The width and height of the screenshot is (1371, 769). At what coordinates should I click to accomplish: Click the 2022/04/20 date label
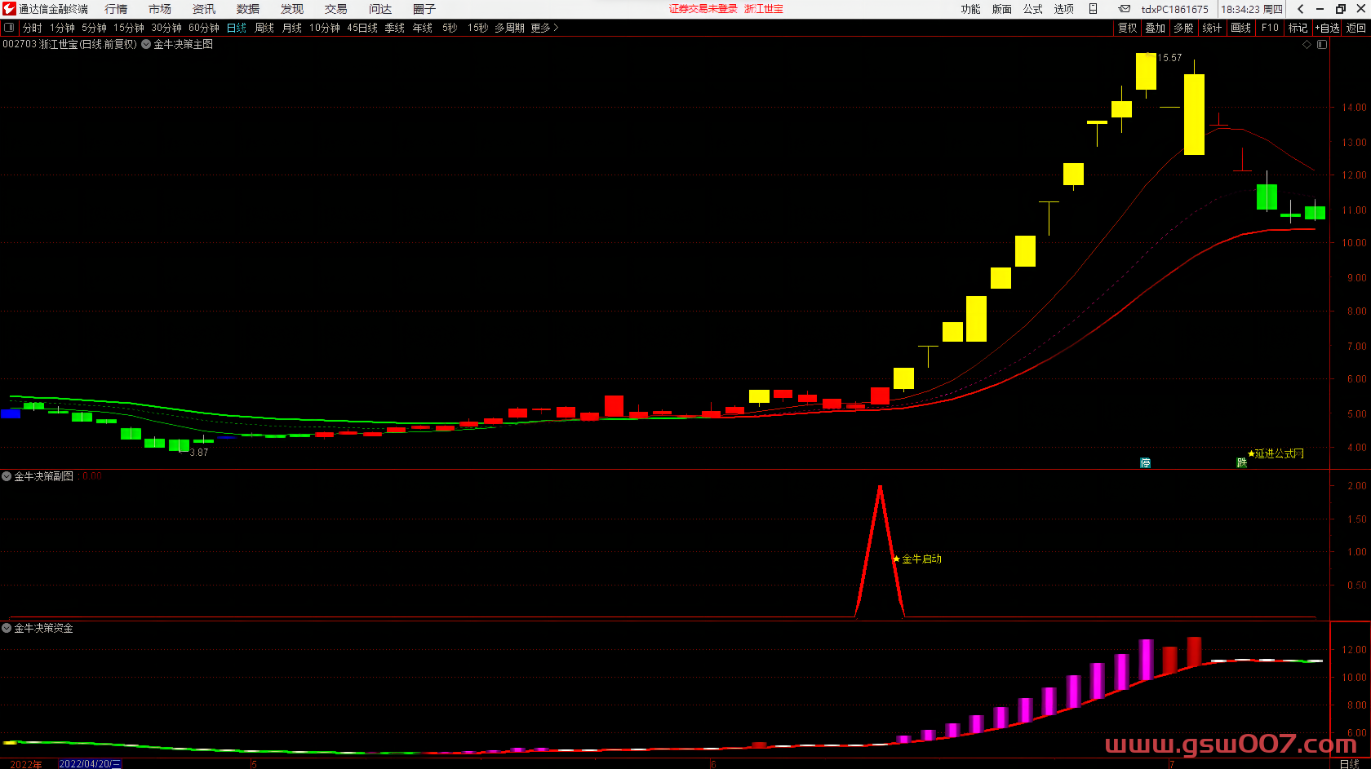tap(90, 763)
